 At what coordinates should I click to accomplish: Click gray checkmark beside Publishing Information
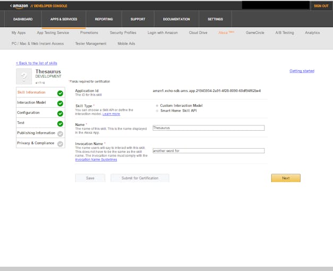[60, 134]
